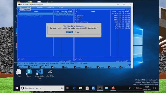Click the 10Quit function key
This screenshot has width=166, height=93.
point(122,67)
